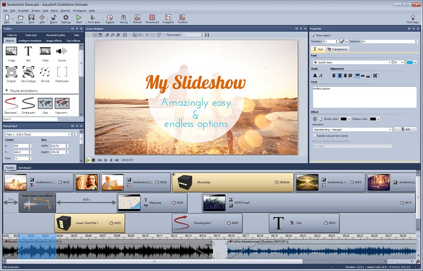Toggle left text alignment
Viewport: 423px width, 271px height.
coord(334,76)
